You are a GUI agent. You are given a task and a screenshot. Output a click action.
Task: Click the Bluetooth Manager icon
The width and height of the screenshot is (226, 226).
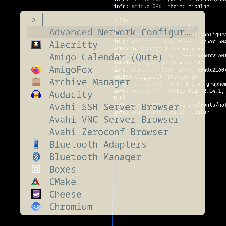(x=36, y=157)
